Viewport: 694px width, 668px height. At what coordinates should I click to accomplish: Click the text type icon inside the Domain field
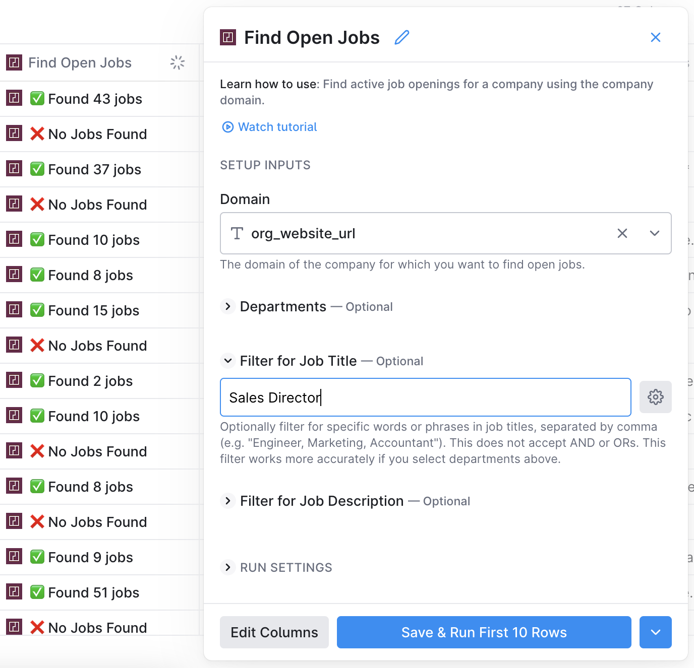point(237,233)
